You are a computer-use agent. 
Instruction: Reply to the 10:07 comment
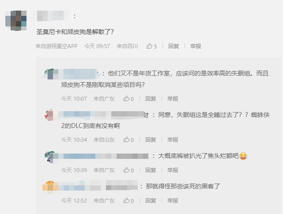click(x=151, y=99)
